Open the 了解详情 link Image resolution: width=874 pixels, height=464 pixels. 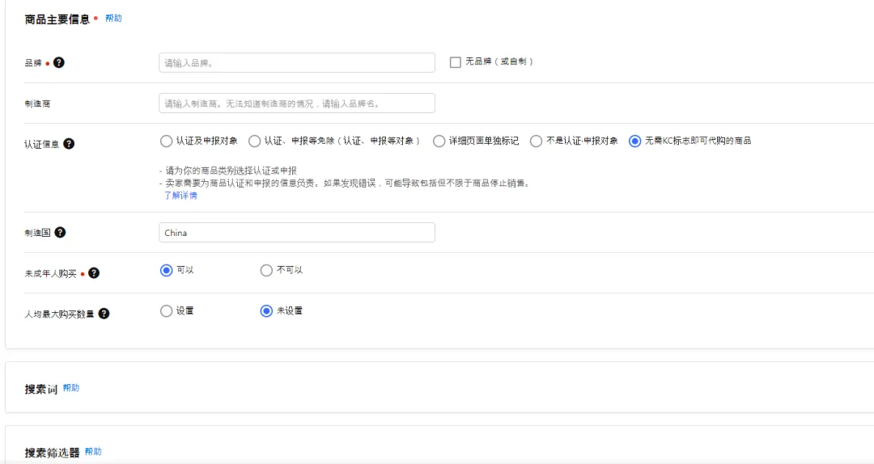tap(180, 196)
